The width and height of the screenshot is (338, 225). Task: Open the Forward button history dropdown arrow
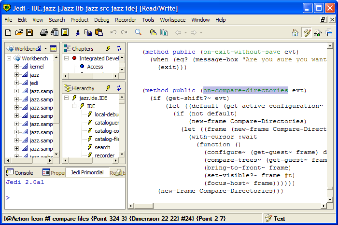click(x=201, y=32)
